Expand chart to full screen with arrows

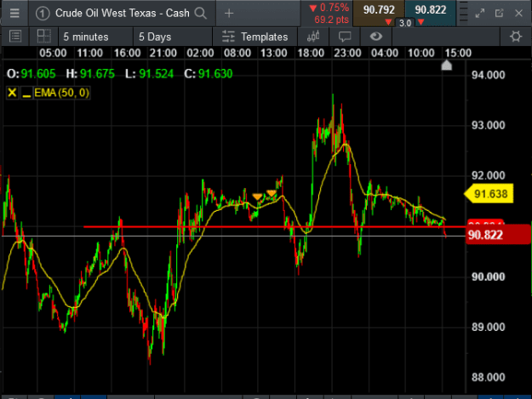(x=480, y=14)
